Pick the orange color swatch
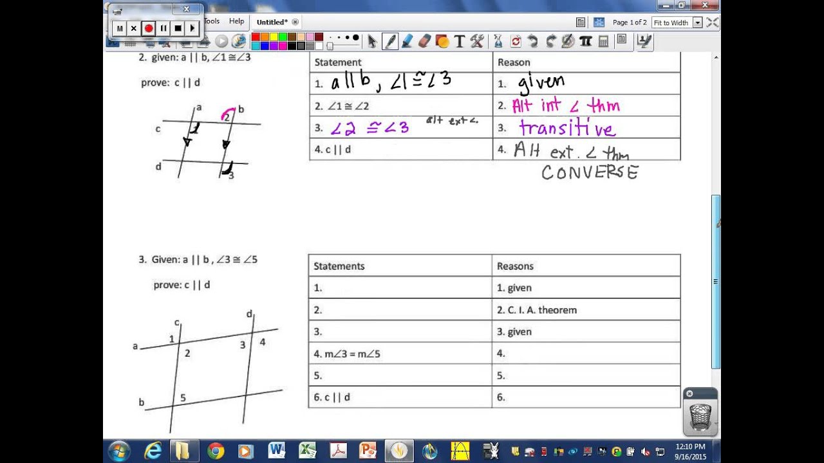824x463 pixels. pos(265,37)
